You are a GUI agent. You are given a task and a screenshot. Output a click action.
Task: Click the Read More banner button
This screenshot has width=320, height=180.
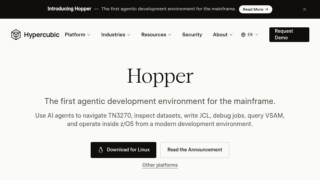[x=256, y=9]
